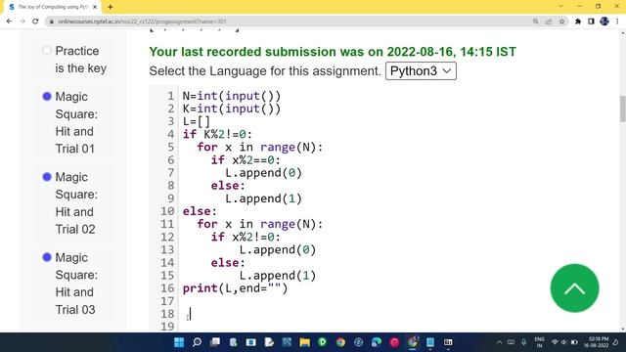Click code line 'if K%2!=0:'
Viewport: 626px width, 352px height.
pyautogui.click(x=217, y=135)
